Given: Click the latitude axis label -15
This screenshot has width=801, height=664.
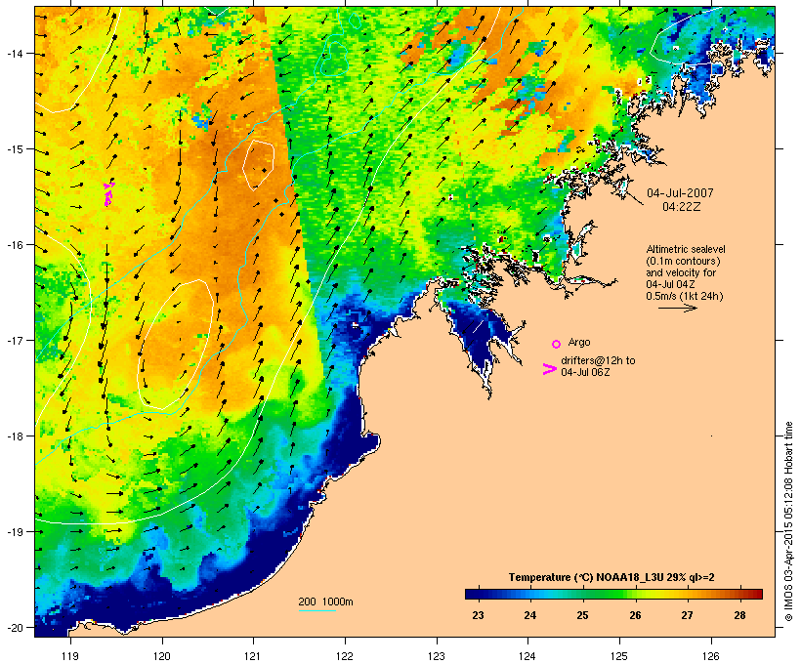Looking at the screenshot, I should [15, 149].
